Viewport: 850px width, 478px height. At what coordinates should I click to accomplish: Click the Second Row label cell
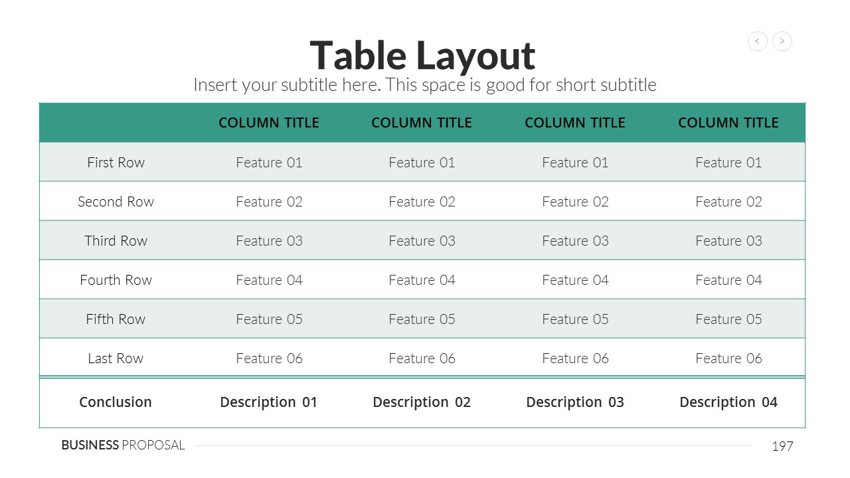point(116,202)
